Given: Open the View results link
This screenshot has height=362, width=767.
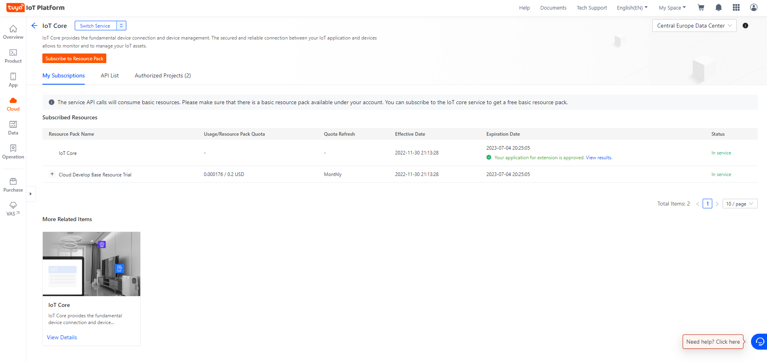Looking at the screenshot, I should pyautogui.click(x=599, y=158).
